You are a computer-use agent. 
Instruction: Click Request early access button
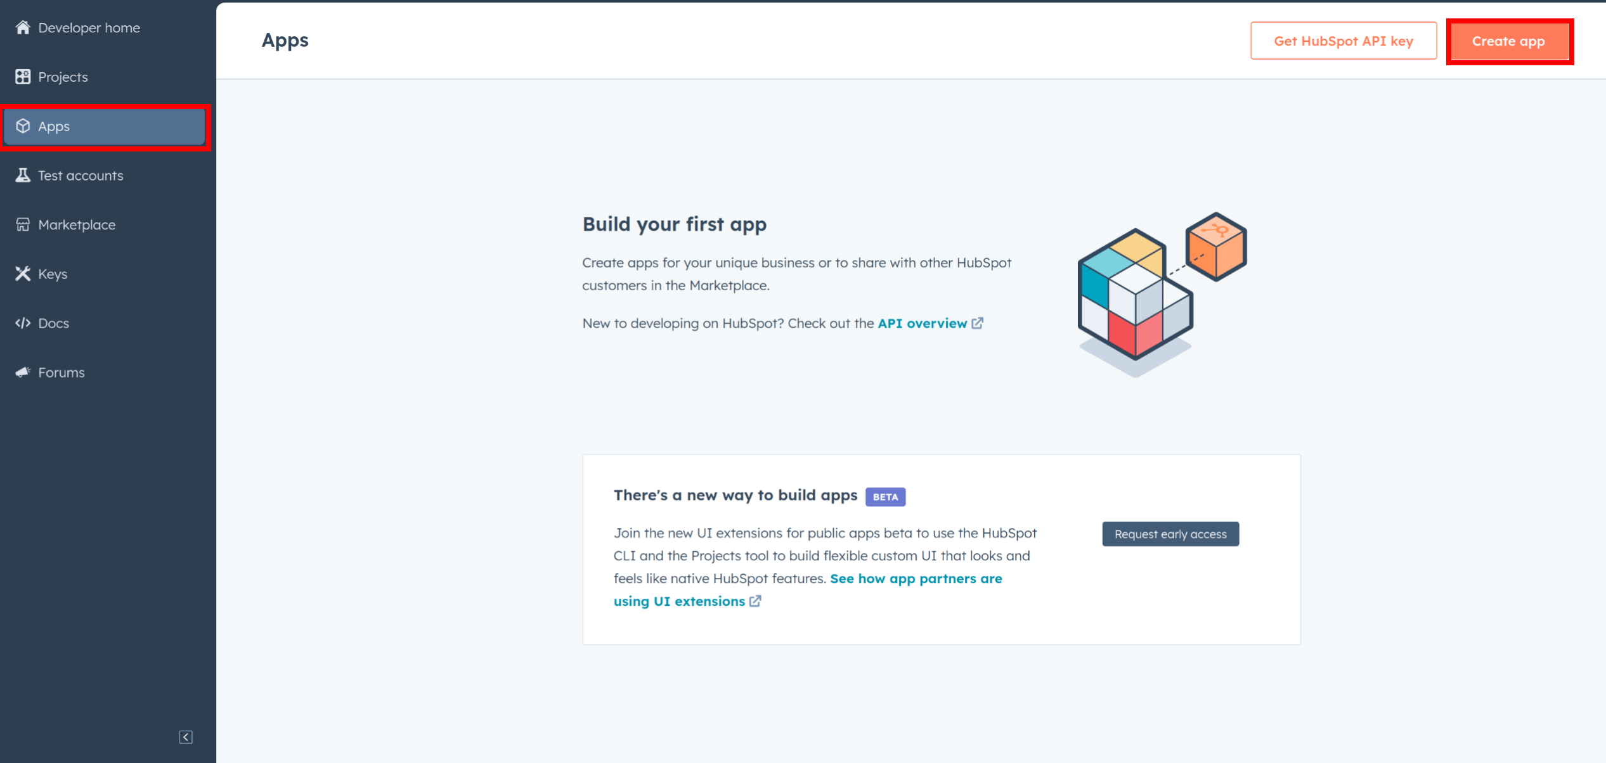click(1170, 534)
